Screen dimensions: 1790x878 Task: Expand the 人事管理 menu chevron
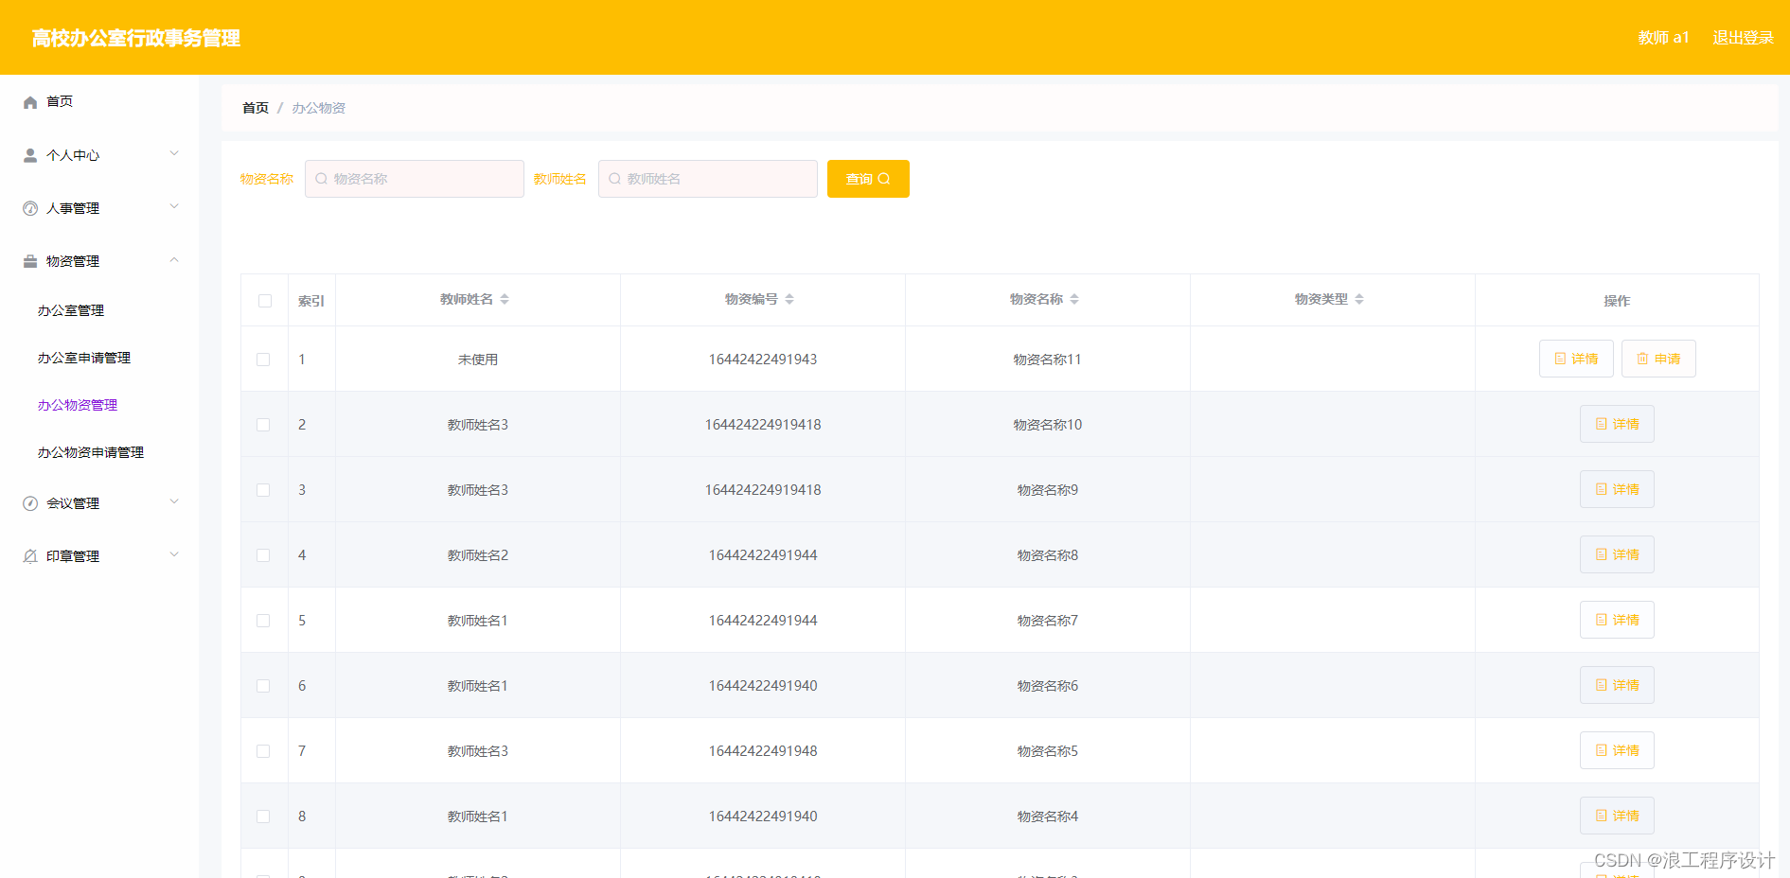[x=174, y=206]
